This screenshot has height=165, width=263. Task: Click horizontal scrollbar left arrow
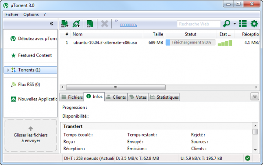62,87
